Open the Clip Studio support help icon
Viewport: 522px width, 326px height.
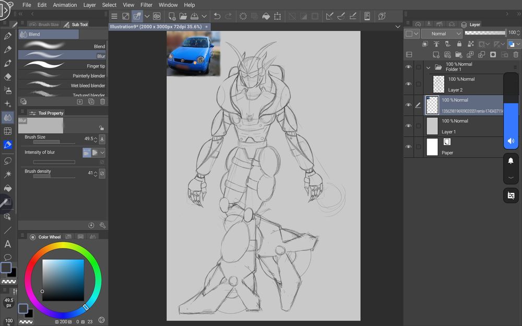tap(382, 16)
